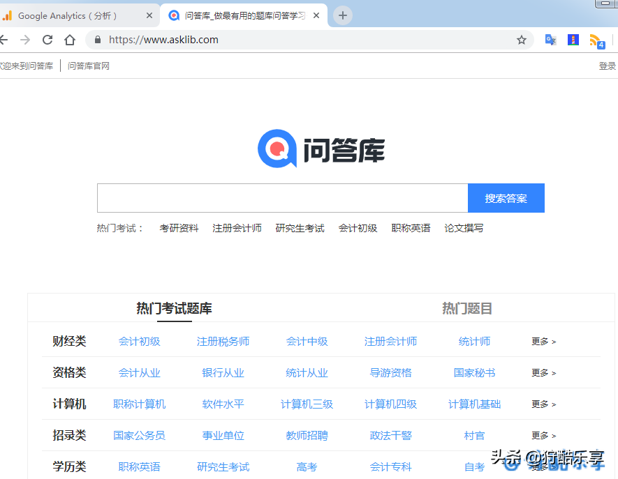The width and height of the screenshot is (618, 479).
Task: Close the 问答库 tab
Action: click(316, 16)
